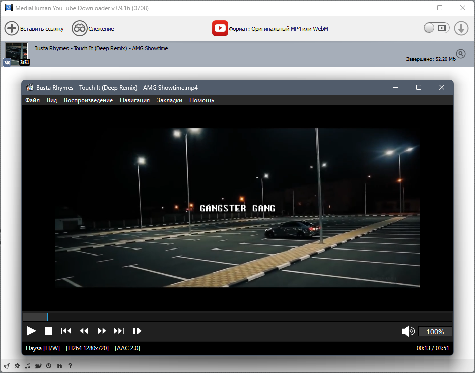This screenshot has width=475, height=373.
Task: Click the red YouTube format icon
Action: (x=220, y=28)
